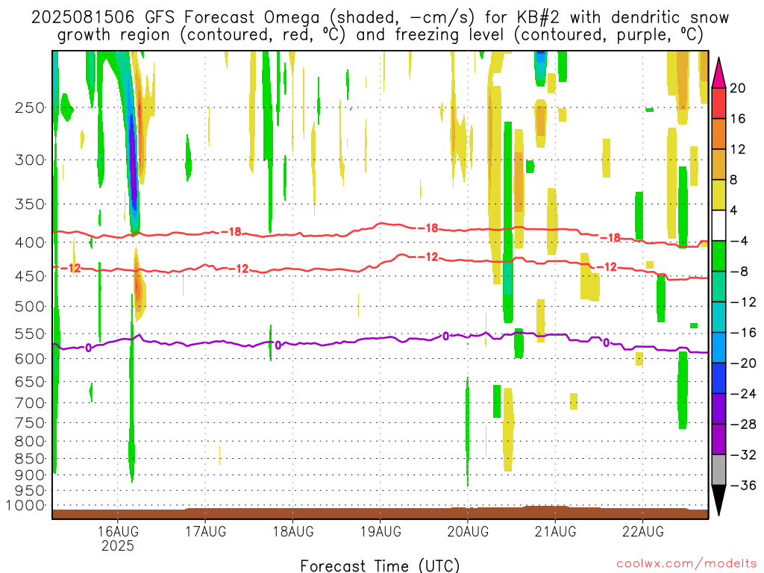
Task: Click the 500 pressure level label
Action: coord(30,307)
